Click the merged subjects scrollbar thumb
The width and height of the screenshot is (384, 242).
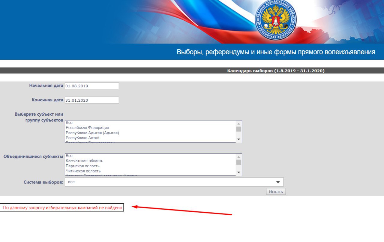coord(238,162)
